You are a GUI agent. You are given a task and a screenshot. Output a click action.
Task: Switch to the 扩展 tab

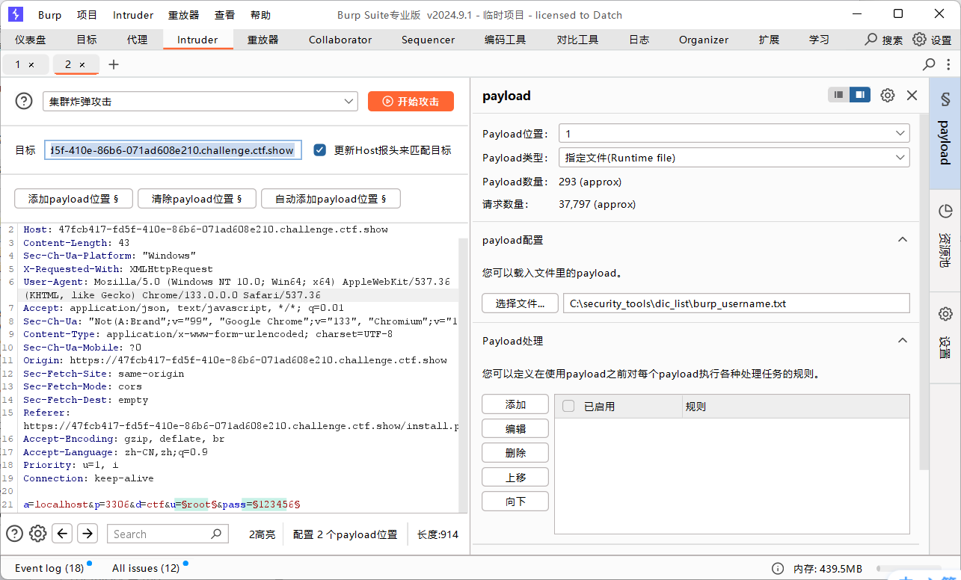pos(769,40)
